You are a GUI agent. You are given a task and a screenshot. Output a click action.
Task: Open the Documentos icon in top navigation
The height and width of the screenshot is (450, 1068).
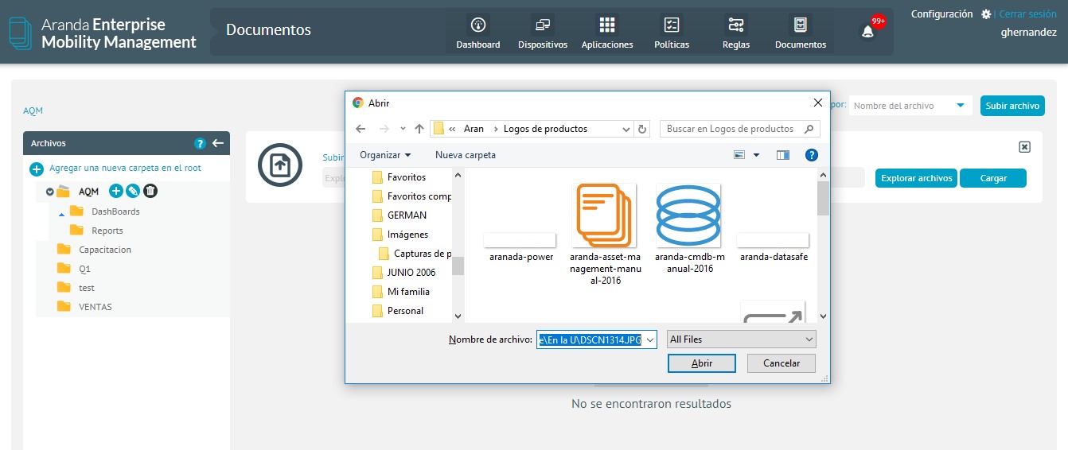pyautogui.click(x=800, y=25)
